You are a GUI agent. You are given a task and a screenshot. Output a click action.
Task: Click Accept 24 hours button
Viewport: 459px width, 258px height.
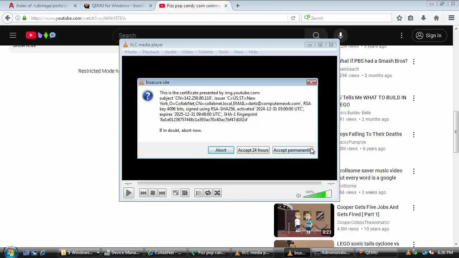point(253,150)
